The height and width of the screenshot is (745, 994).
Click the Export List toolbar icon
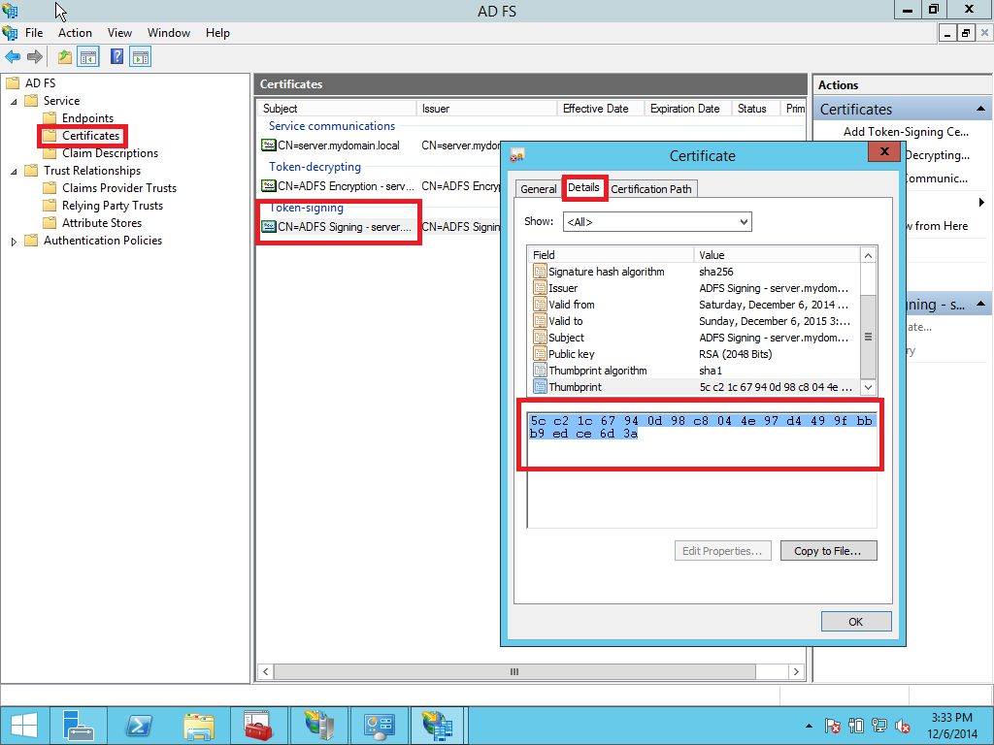pyautogui.click(x=64, y=56)
